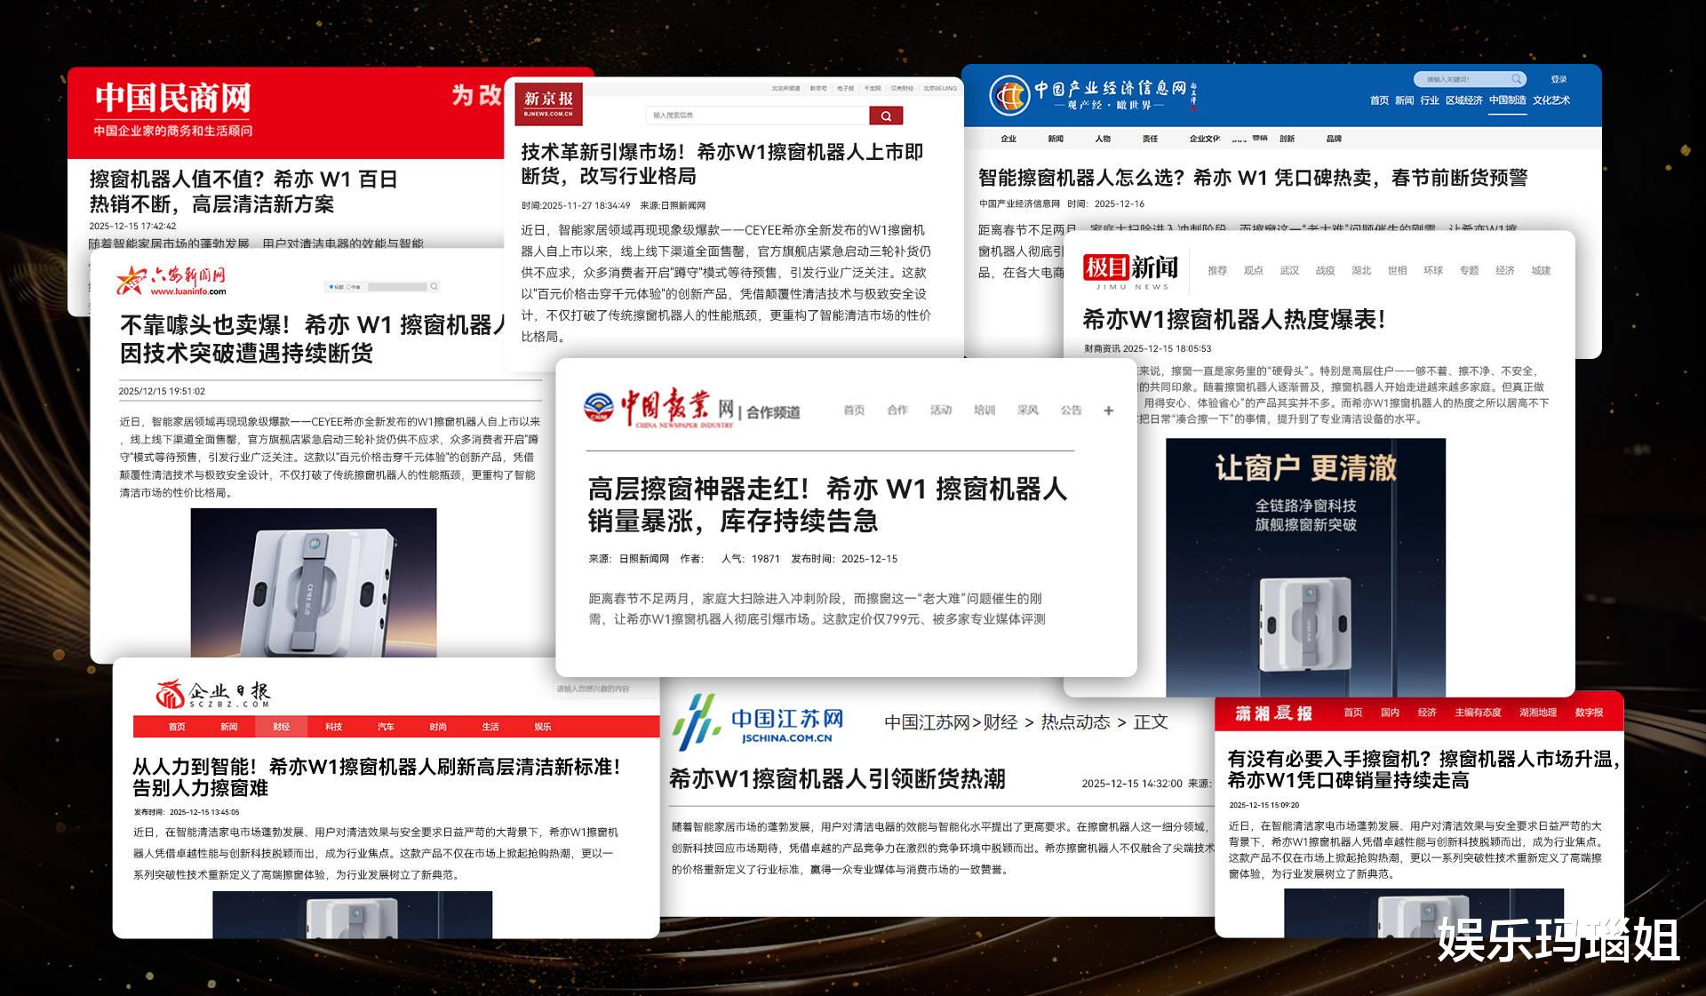This screenshot has height=996, width=1706.
Task: Select 武汉 in the 极目新闻 navigation
Action: [x=1288, y=271]
